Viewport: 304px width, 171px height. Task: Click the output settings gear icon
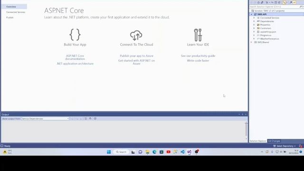tap(95, 119)
